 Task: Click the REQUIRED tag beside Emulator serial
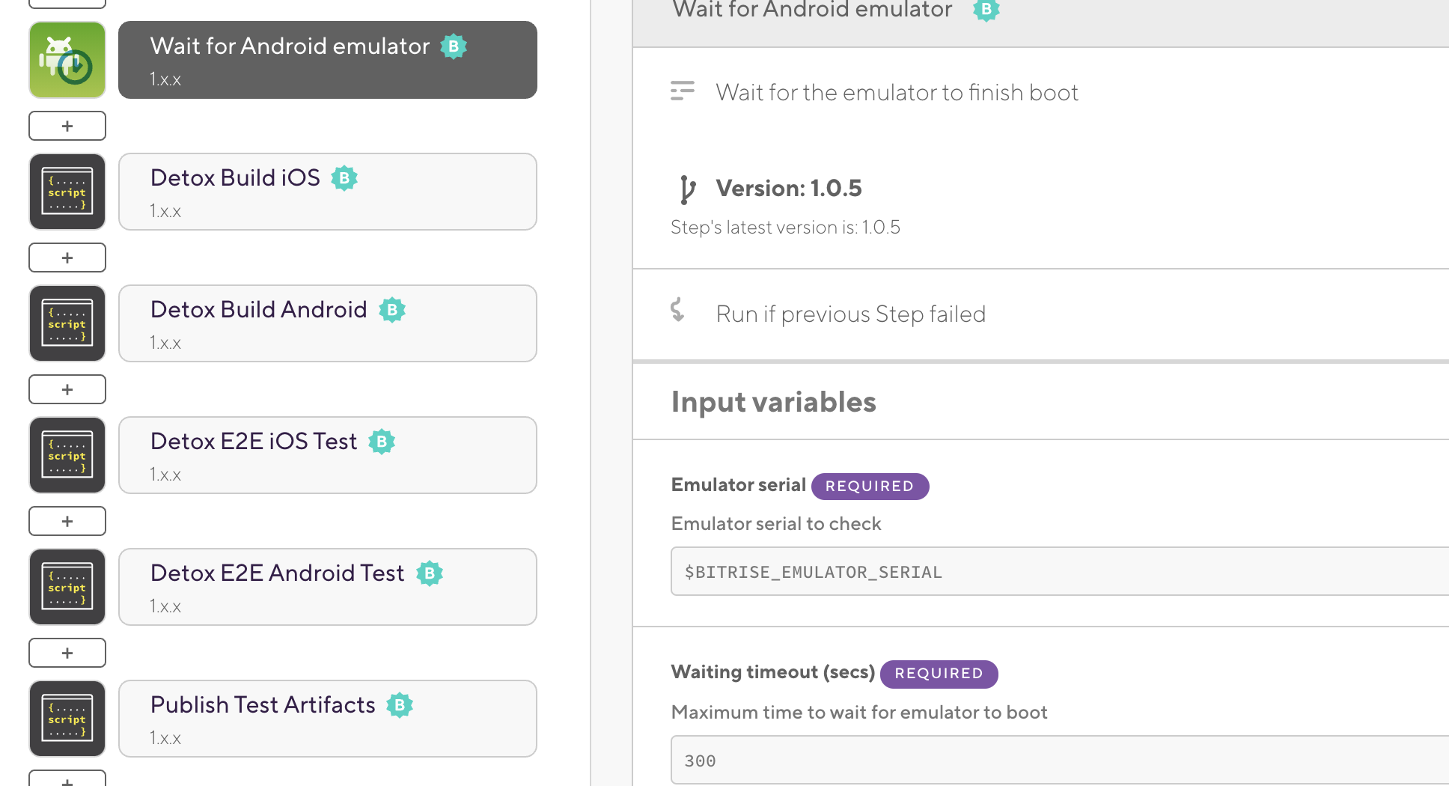870,486
